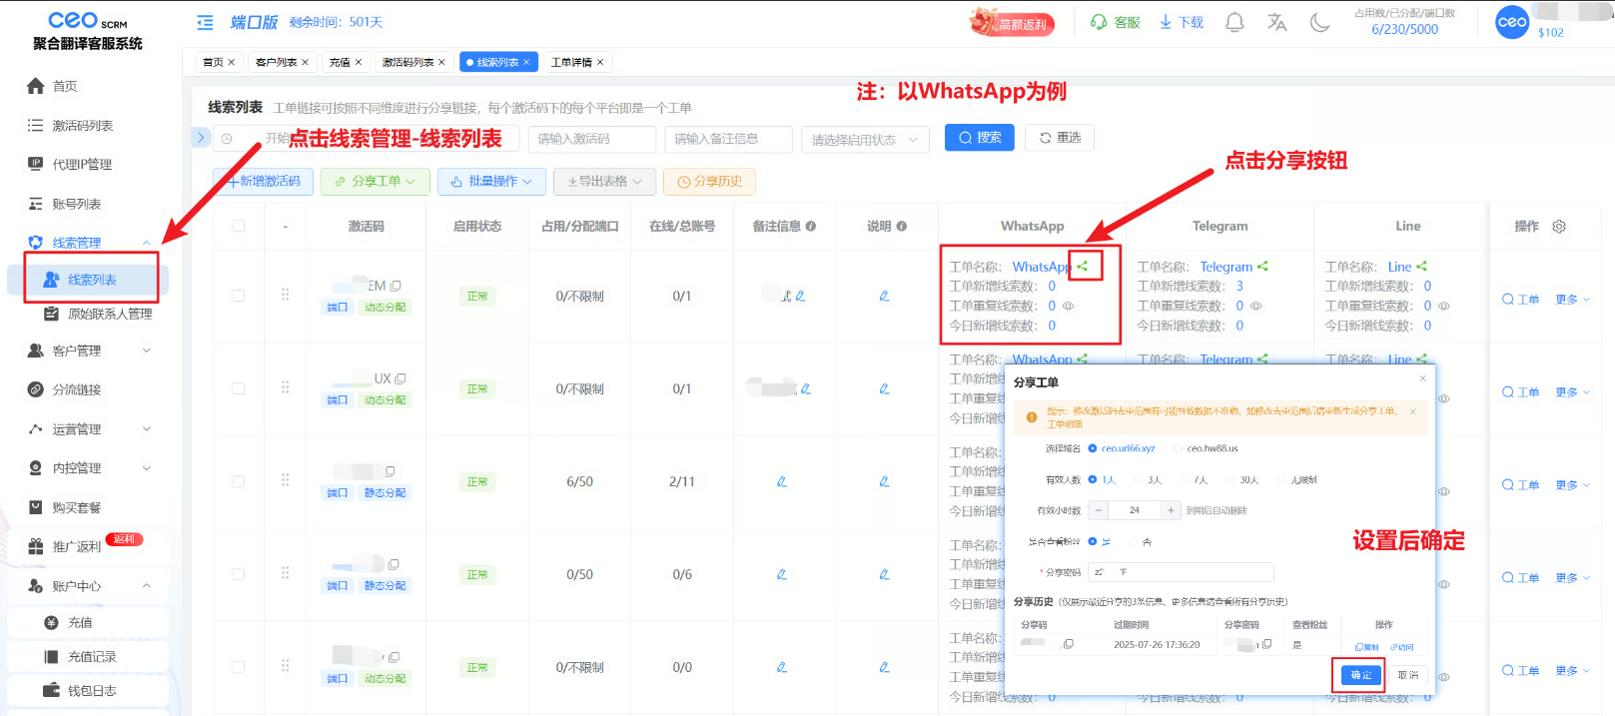Image resolution: width=1615 pixels, height=716 pixels.
Task: Increase valid hours with the plus stepper
Action: coord(1171,510)
